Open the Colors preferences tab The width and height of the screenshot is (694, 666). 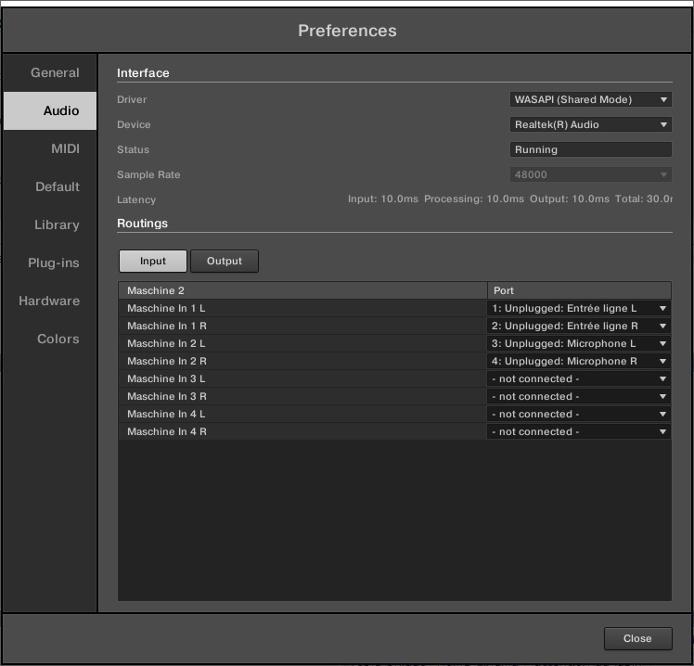(x=50, y=339)
